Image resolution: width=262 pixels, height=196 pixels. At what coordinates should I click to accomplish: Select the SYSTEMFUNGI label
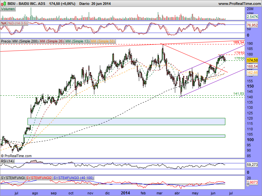tap(13, 178)
